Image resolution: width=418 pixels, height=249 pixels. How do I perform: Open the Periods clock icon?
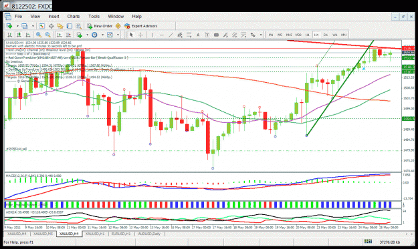94,35
